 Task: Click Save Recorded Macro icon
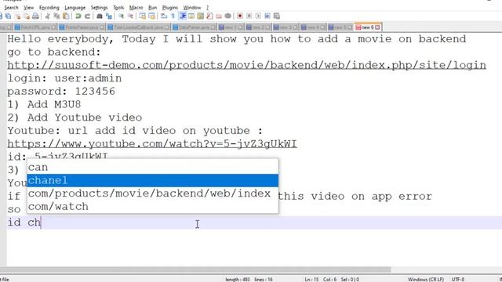point(277,16)
